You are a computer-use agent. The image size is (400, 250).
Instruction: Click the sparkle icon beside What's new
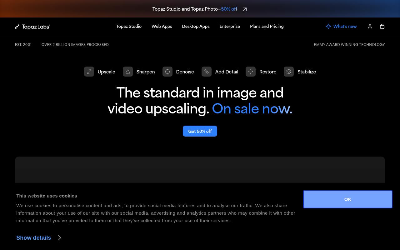click(328, 26)
